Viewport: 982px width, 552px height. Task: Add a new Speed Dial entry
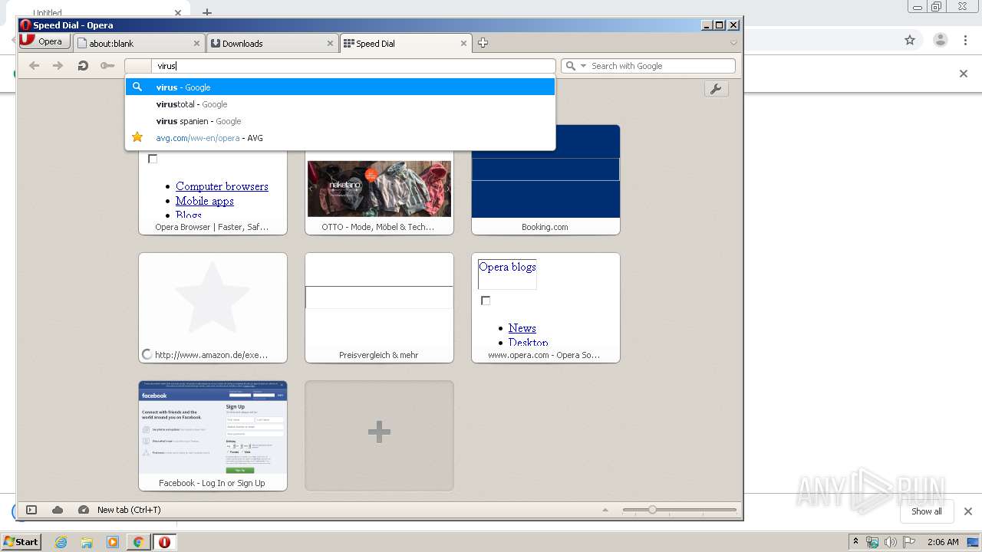pyautogui.click(x=379, y=435)
